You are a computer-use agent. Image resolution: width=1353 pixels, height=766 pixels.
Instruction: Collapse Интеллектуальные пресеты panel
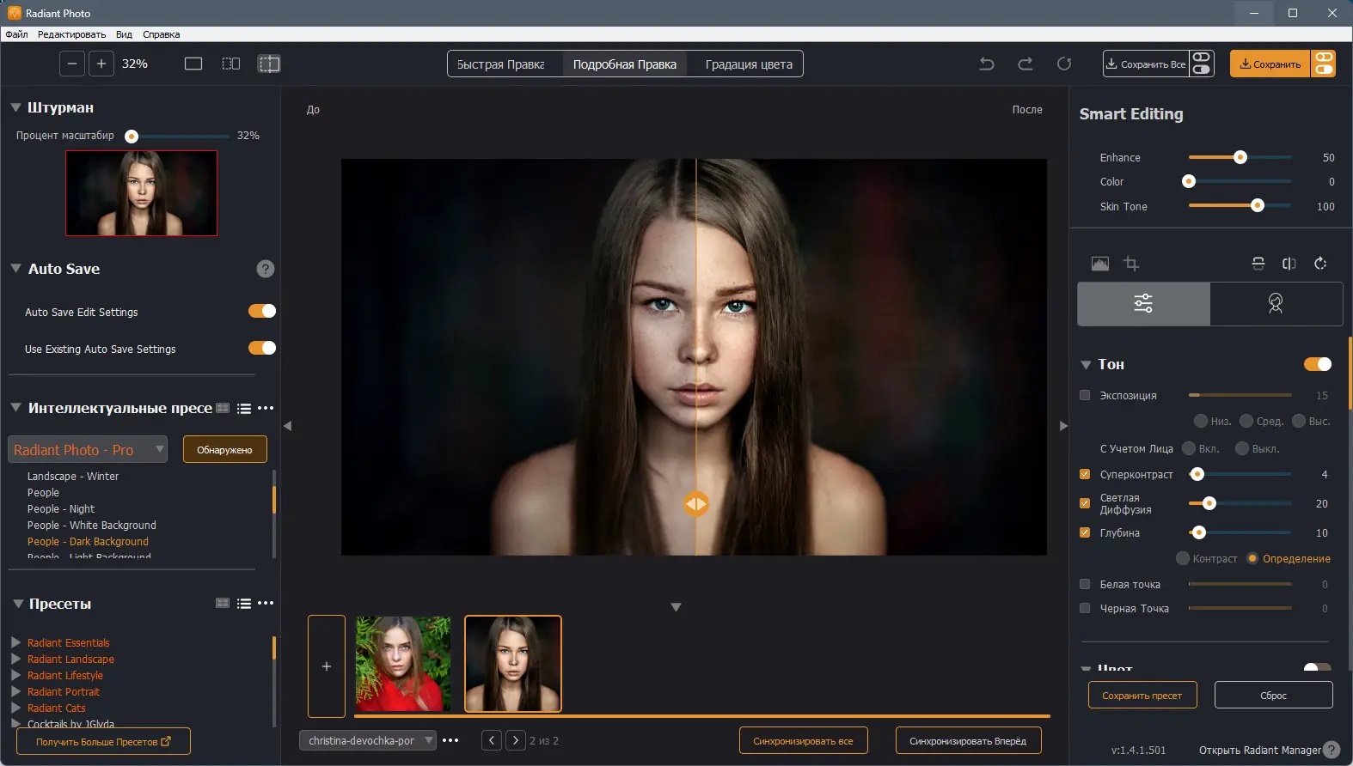coord(15,407)
